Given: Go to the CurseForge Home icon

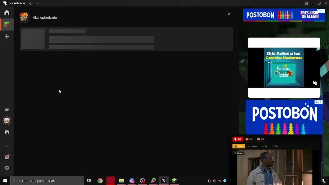Looking at the screenshot, I should coord(7,13).
